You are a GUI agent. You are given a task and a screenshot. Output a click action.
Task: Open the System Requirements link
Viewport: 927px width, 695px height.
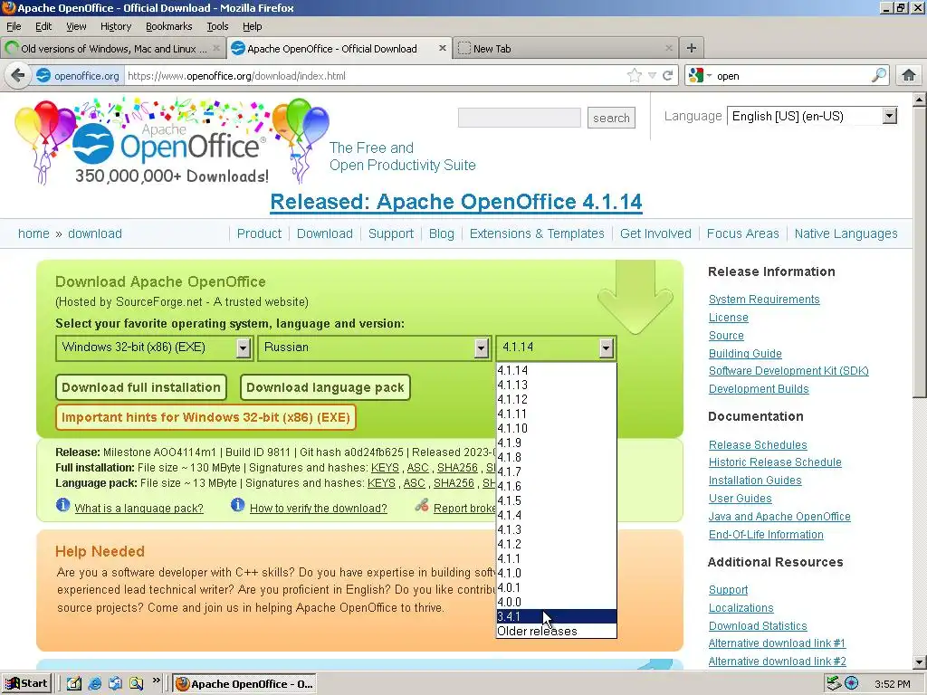click(764, 300)
